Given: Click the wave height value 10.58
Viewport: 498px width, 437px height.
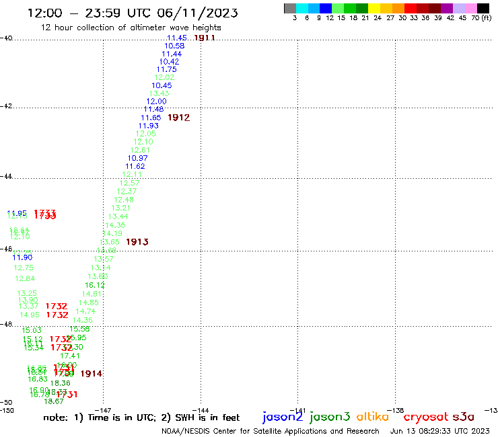Looking at the screenshot, I should (x=174, y=46).
